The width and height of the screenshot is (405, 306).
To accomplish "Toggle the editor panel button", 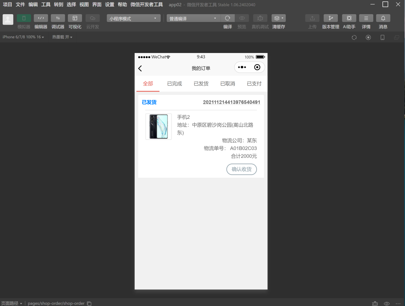I will (41, 18).
